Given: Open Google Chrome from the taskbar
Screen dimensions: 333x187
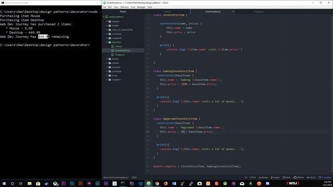Looking at the screenshot, I should pyautogui.click(x=157, y=183).
